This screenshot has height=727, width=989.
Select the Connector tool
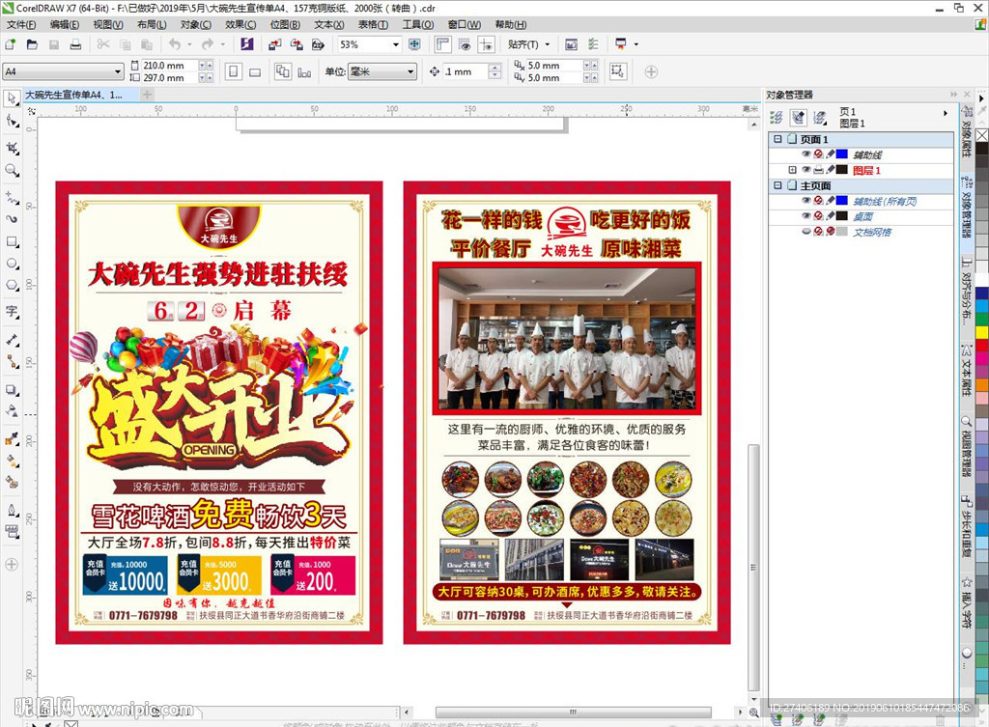click(12, 361)
